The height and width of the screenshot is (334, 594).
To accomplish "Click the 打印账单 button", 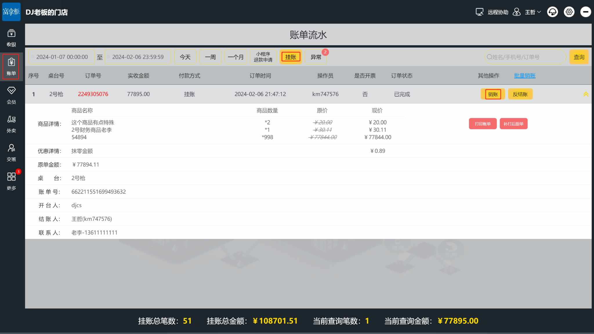I will pos(483,124).
